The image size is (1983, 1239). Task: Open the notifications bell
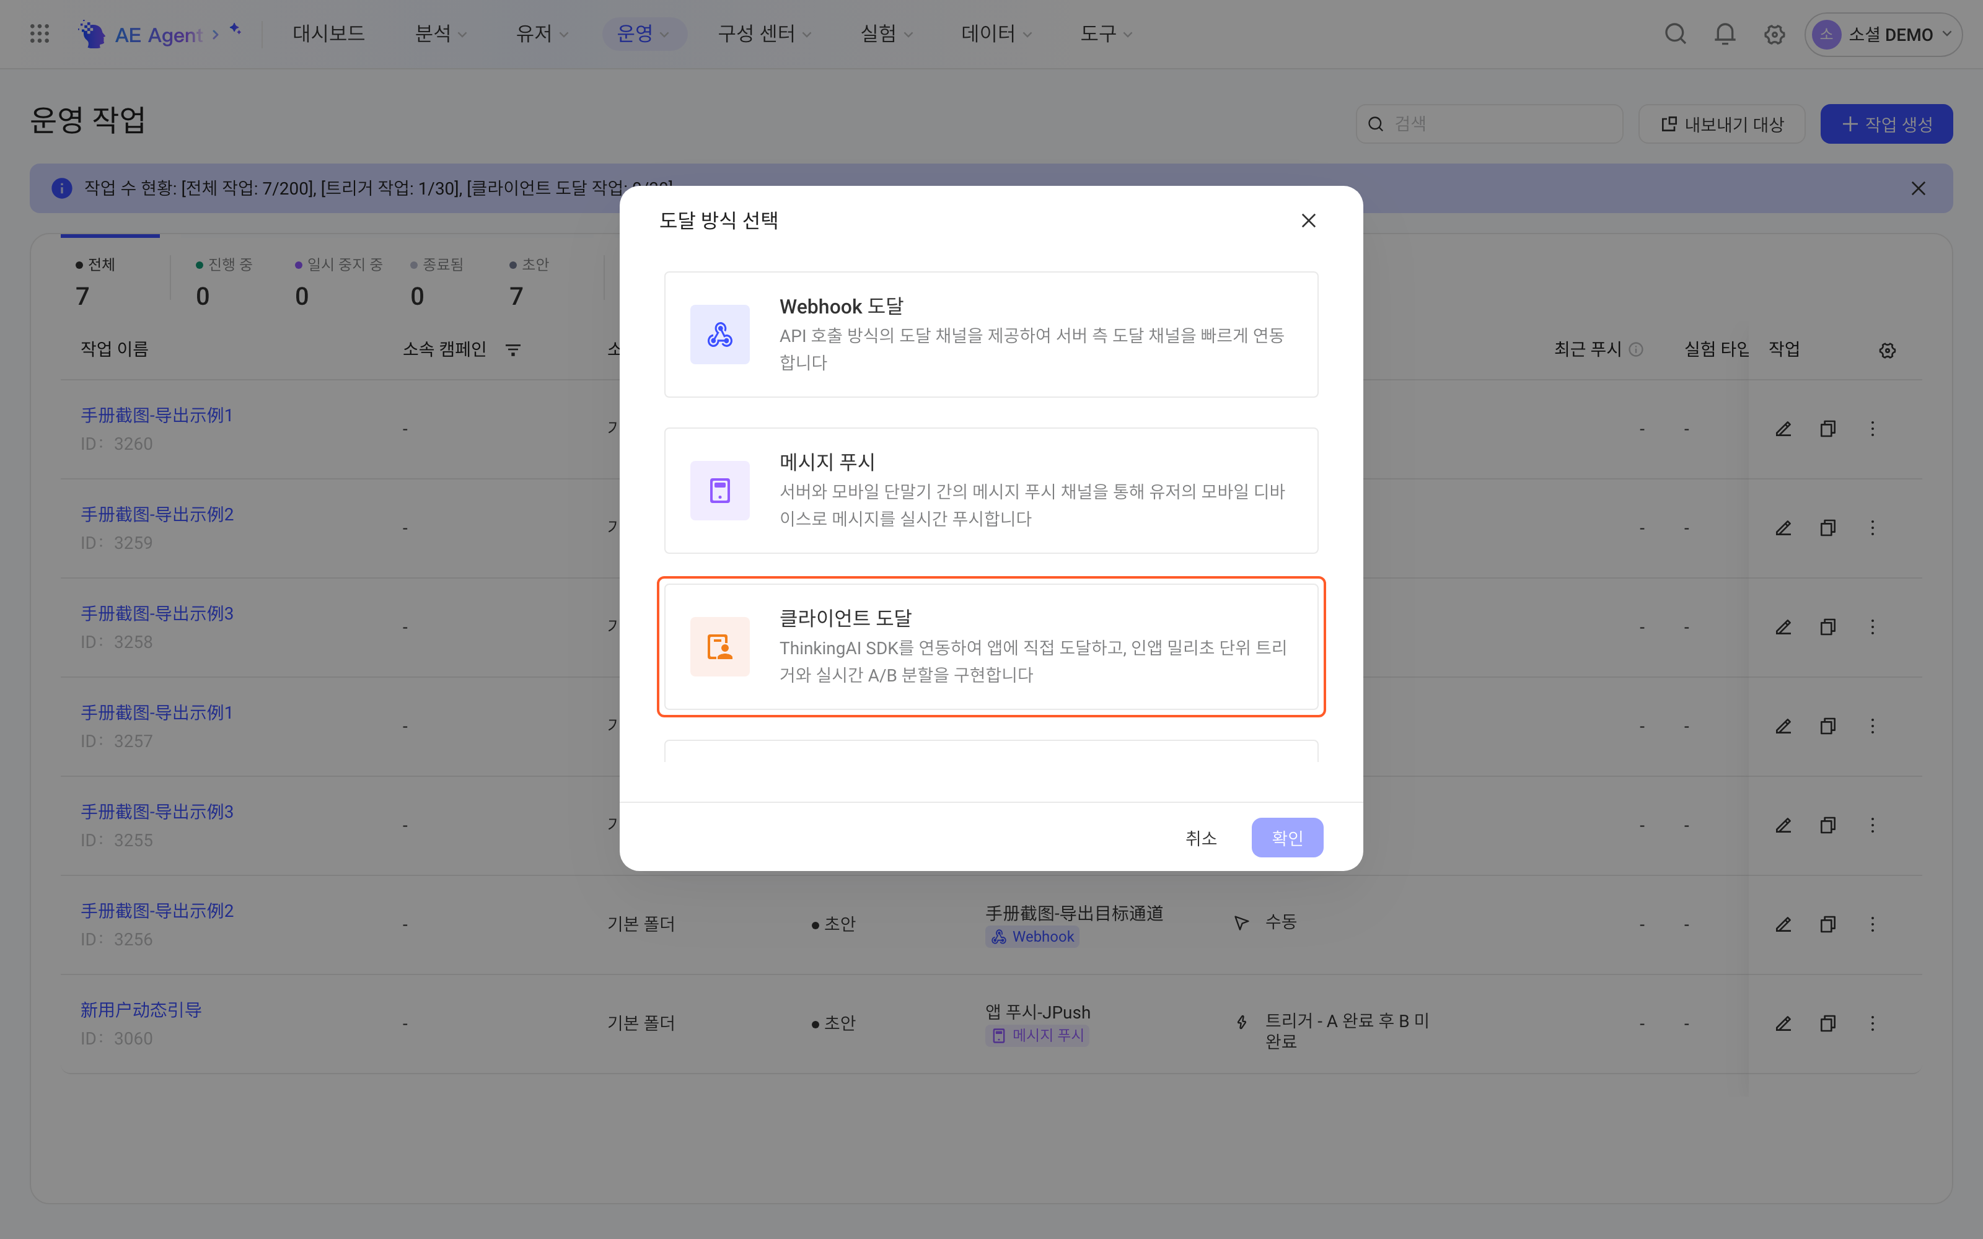[x=1725, y=33]
